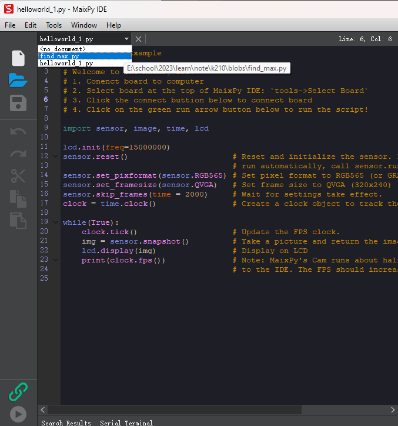Click the 'while(True):' statement
The width and height of the screenshot is (398, 426).
91,222
